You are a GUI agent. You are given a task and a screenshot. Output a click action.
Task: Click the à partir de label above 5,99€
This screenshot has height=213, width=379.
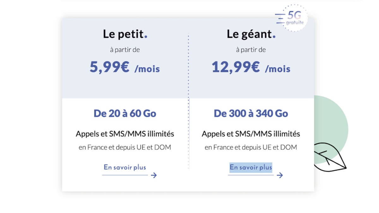[125, 50]
